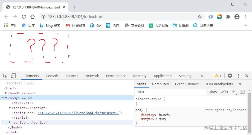Viewport: 252px width, 135px height.
Task: Select the Computed sidebar tab
Action: (x=160, y=84)
